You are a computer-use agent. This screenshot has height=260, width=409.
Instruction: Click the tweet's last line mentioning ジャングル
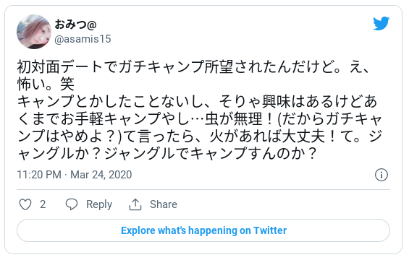(x=167, y=153)
